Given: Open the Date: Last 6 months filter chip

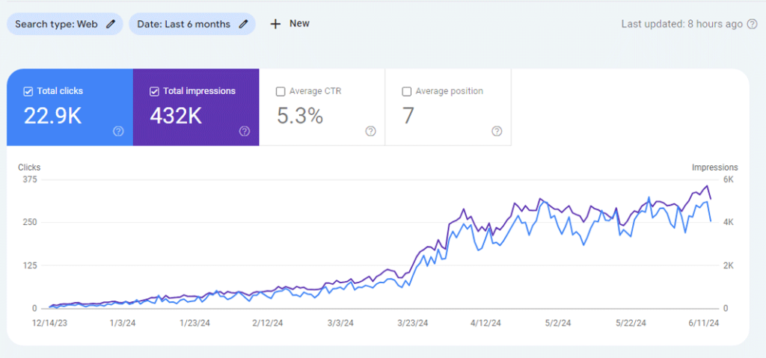Looking at the screenshot, I should 192,24.
